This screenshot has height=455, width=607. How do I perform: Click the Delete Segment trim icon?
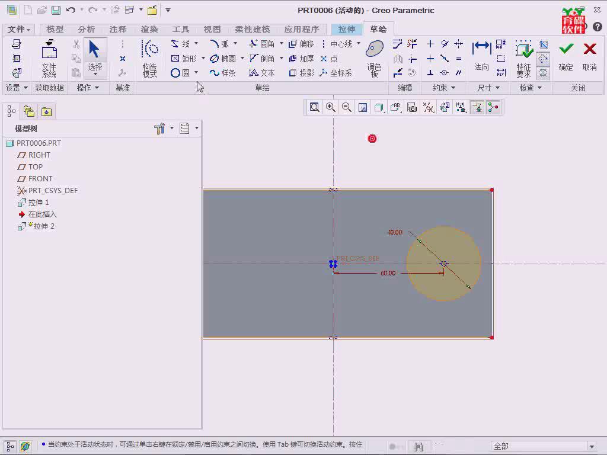(x=412, y=44)
